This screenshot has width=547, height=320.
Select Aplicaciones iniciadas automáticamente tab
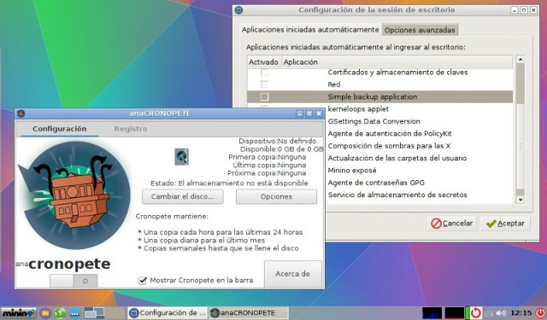tap(310, 30)
